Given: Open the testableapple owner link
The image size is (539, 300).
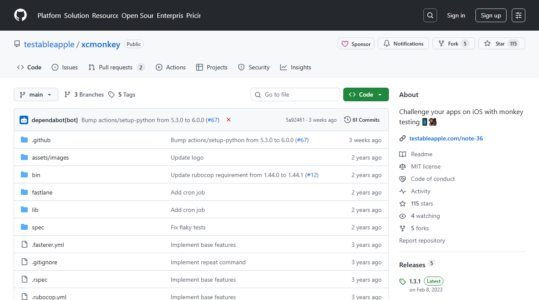Looking at the screenshot, I should 49,44.
